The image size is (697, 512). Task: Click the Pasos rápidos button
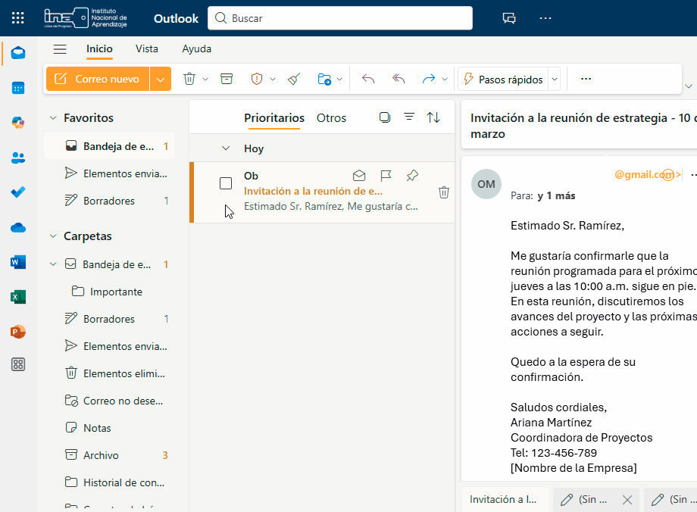pos(503,79)
